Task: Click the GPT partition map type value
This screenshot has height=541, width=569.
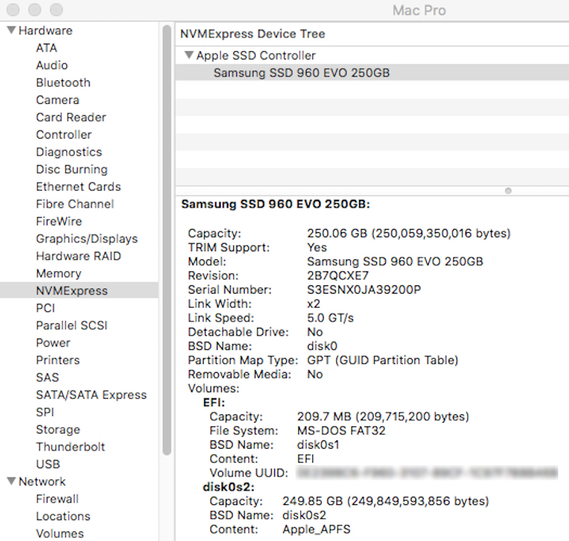Action: [x=382, y=360]
